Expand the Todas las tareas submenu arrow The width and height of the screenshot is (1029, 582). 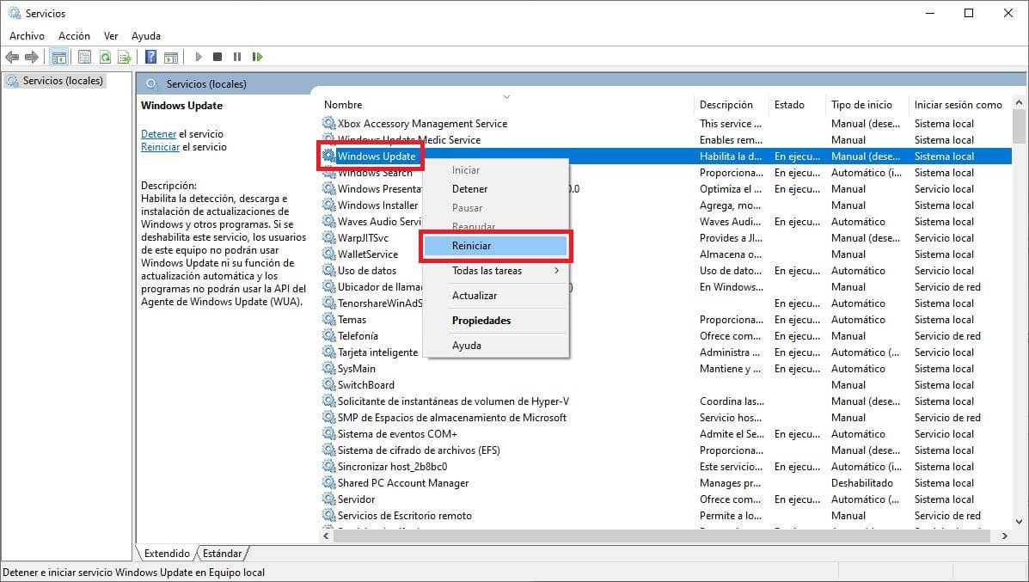556,270
